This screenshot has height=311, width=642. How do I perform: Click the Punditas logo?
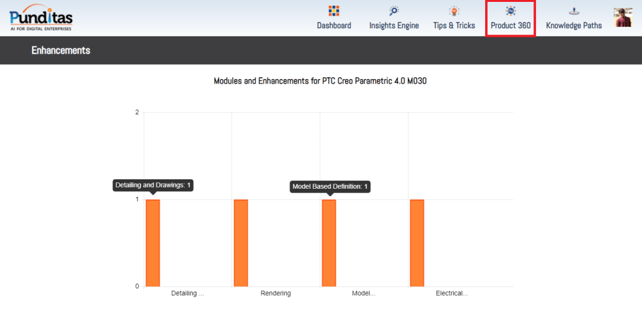(x=41, y=18)
